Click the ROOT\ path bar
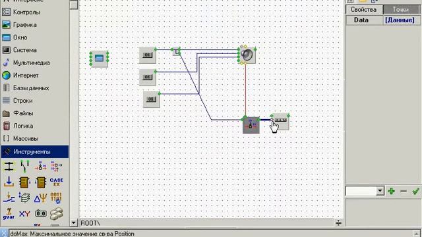 (x=206, y=223)
